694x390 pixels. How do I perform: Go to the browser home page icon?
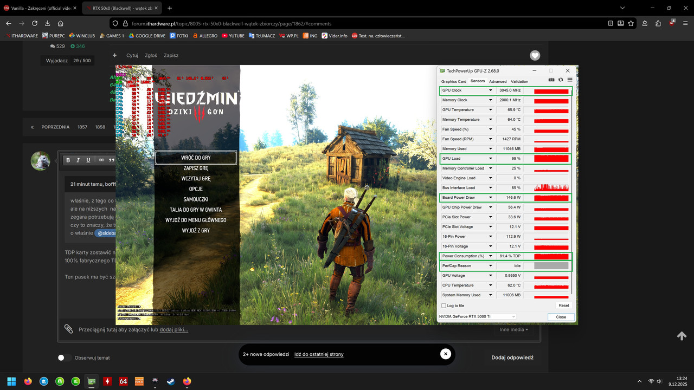[61, 23]
